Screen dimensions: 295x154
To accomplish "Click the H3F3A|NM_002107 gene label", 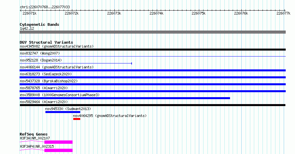I will [35, 138].
